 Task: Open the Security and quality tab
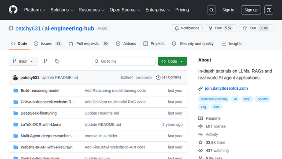tap(193, 44)
